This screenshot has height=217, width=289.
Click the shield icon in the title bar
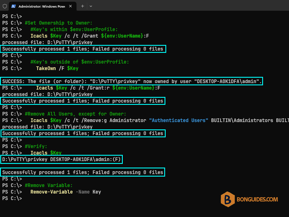point(5,6)
